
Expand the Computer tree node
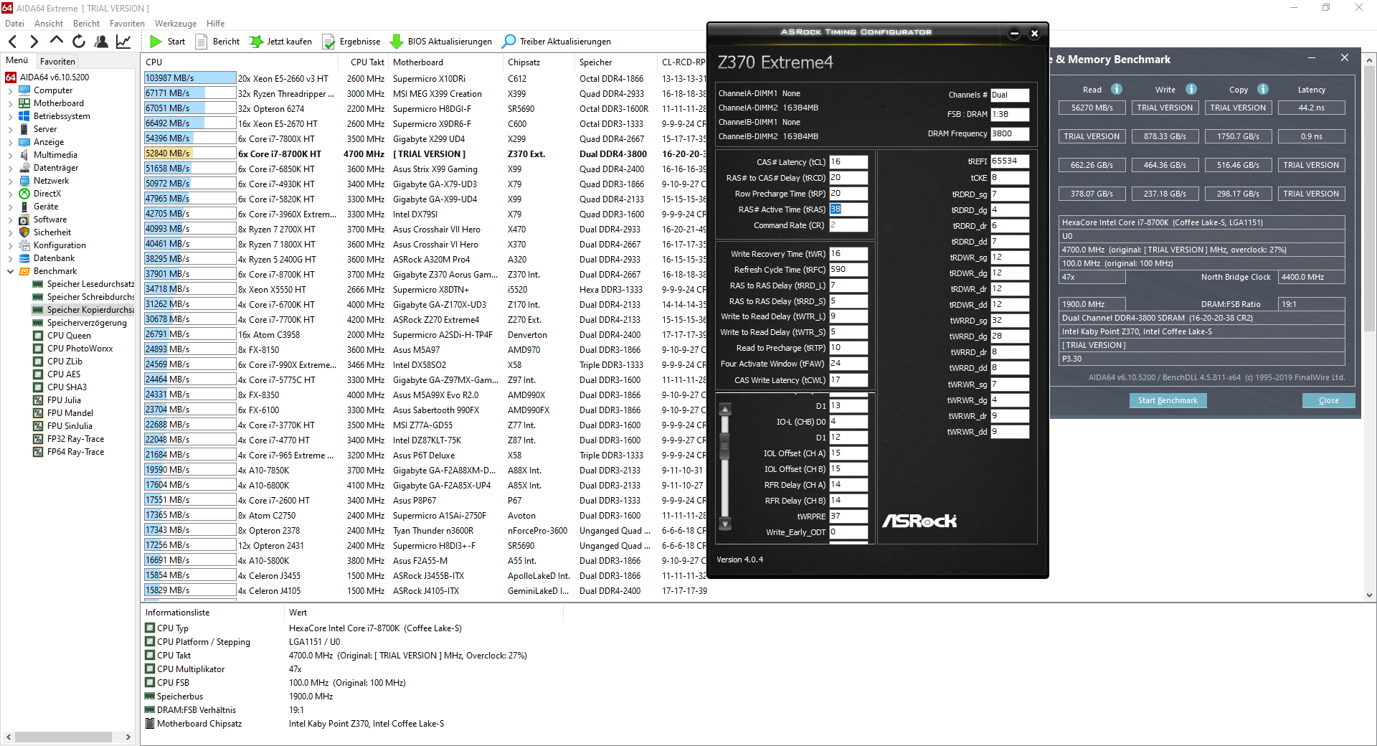click(x=10, y=90)
